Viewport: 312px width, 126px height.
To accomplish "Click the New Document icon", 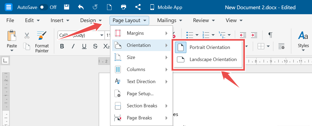I will [109, 7].
